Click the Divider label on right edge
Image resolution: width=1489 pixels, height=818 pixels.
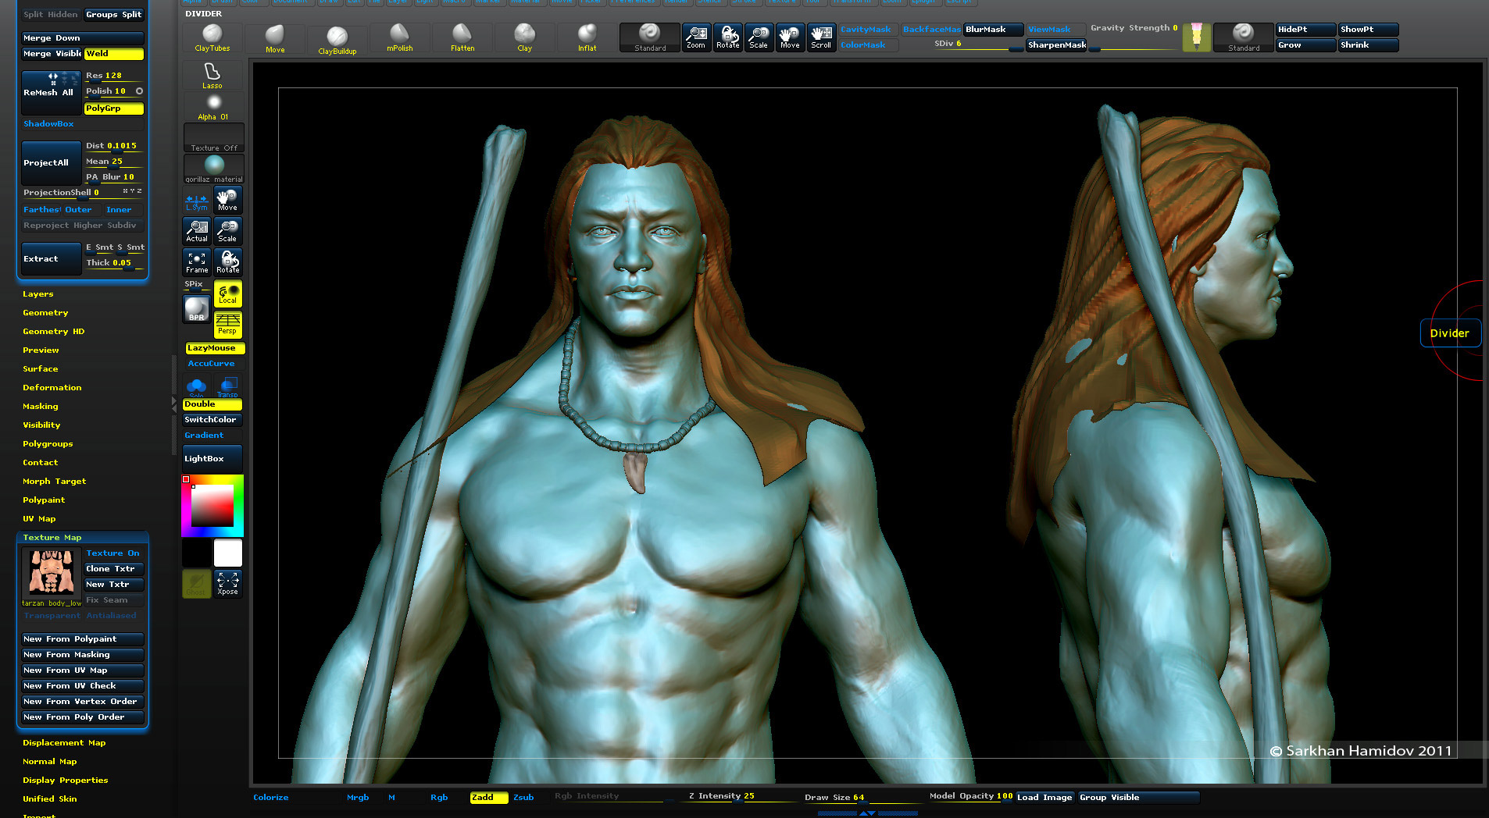tap(1449, 333)
